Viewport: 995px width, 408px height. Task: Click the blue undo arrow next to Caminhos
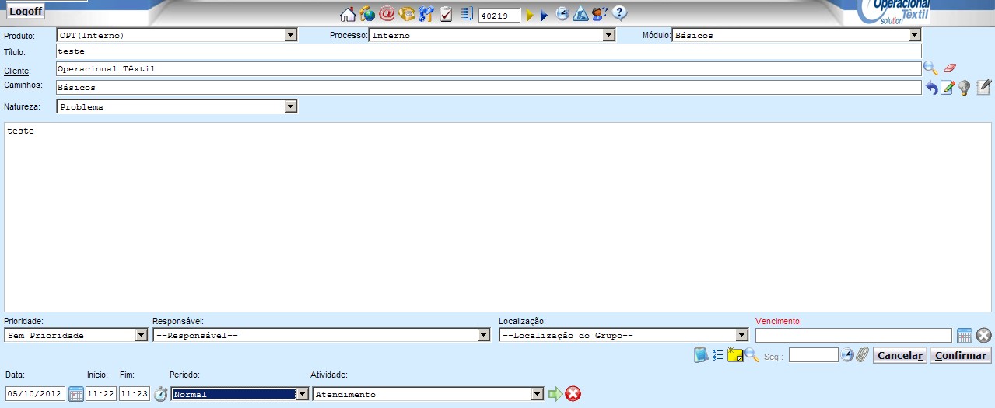click(x=931, y=88)
